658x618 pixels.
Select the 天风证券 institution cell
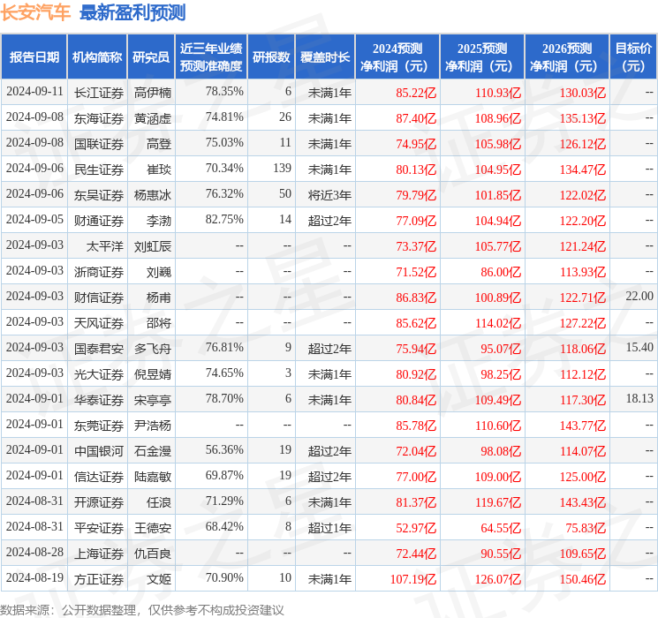99,322
